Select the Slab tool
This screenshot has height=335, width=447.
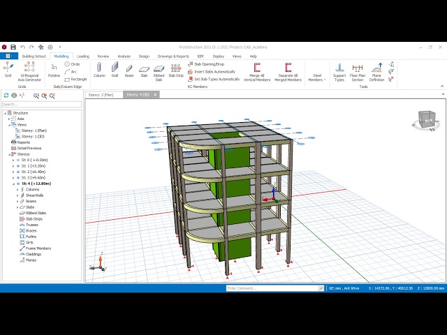pyautogui.click(x=144, y=71)
